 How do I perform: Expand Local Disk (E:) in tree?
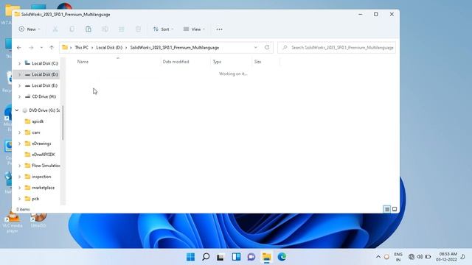(20, 85)
